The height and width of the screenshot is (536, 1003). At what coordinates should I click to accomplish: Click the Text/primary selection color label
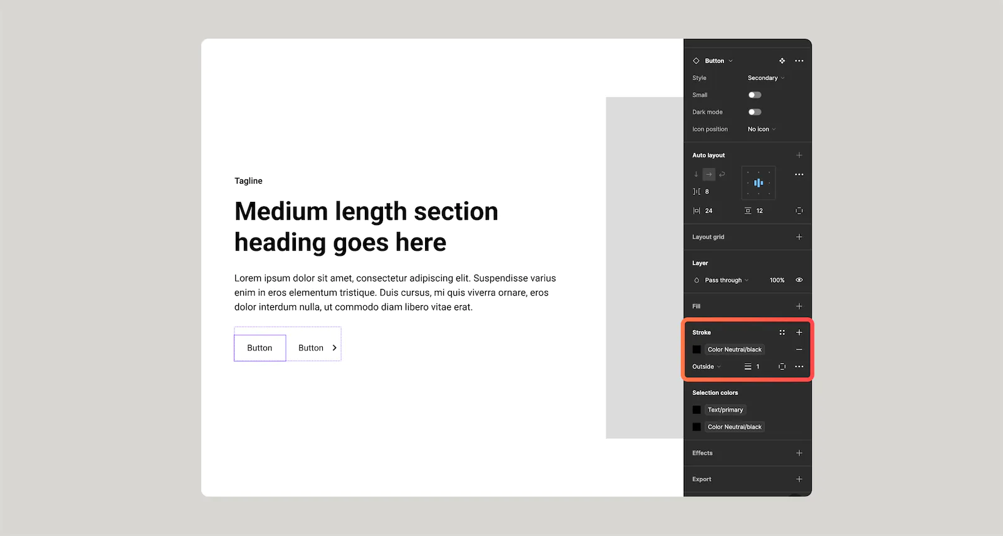pyautogui.click(x=725, y=410)
